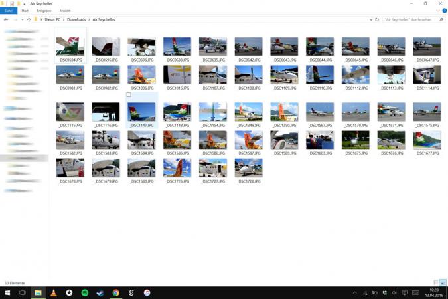448x299 pixels.
Task: Open the address bar history dropdown
Action: point(371,20)
